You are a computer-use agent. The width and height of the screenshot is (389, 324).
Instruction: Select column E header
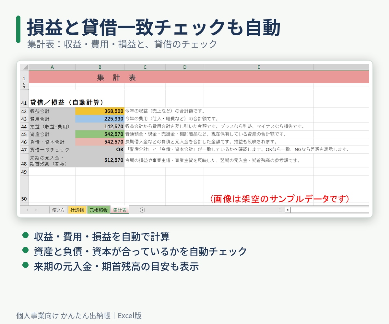(259, 67)
